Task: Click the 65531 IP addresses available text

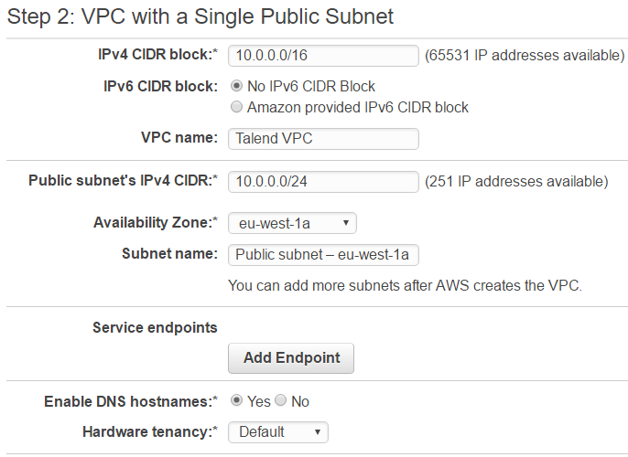Action: 525,56
